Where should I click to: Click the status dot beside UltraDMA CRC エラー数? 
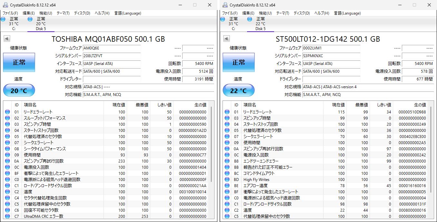point(7,216)
